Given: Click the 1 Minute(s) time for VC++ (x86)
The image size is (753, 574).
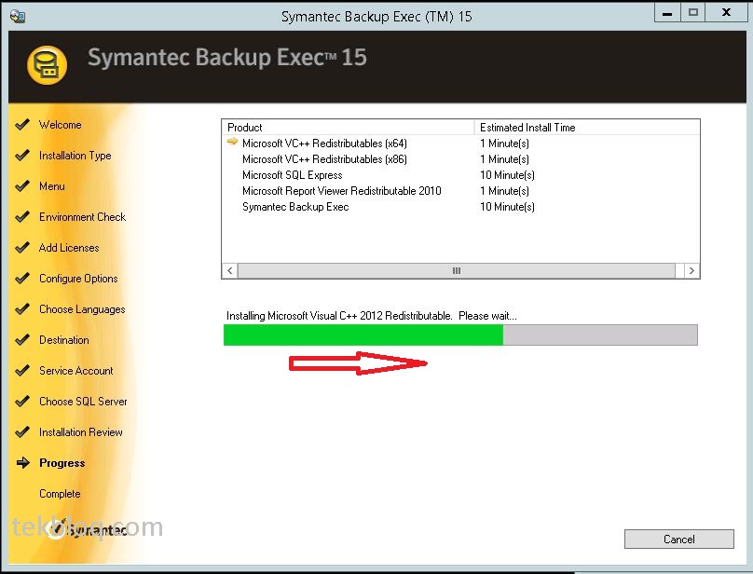Looking at the screenshot, I should tap(504, 159).
